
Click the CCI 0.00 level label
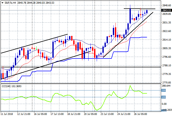click(164, 104)
